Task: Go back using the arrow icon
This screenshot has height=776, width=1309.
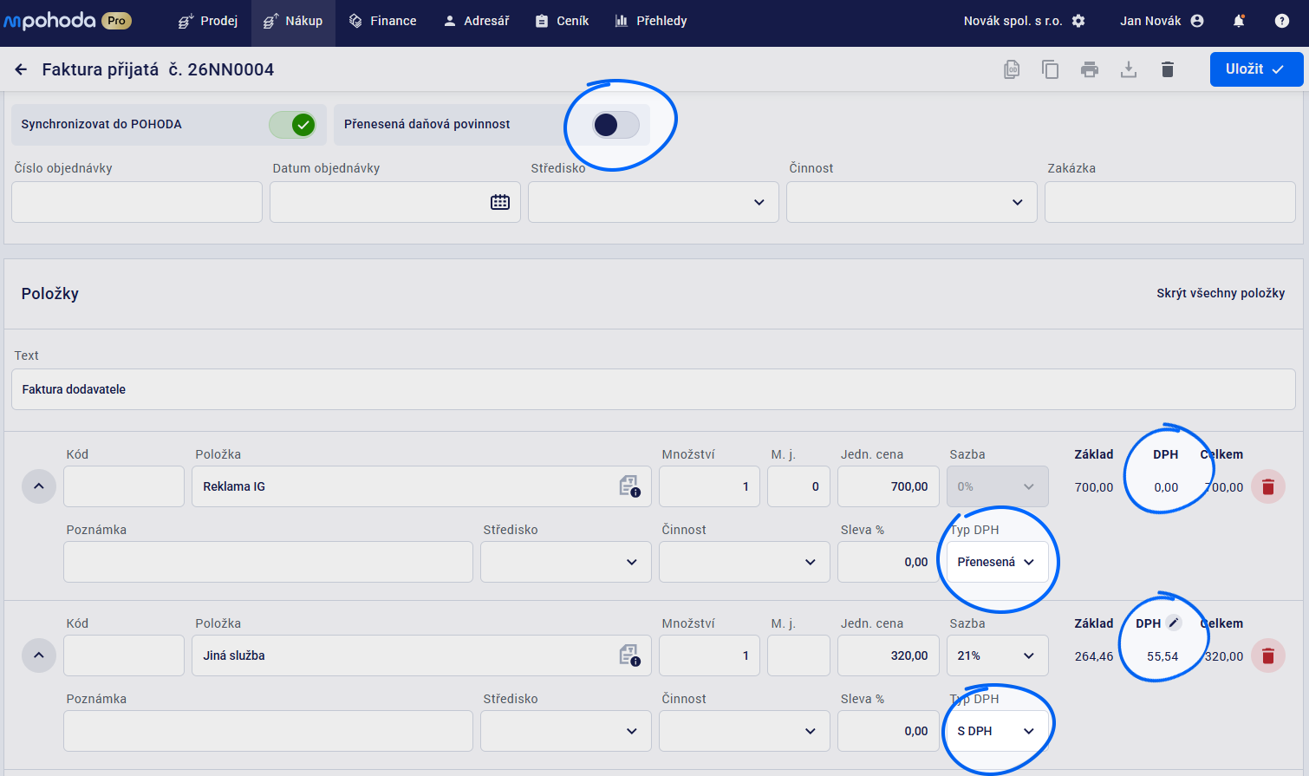Action: coord(21,69)
